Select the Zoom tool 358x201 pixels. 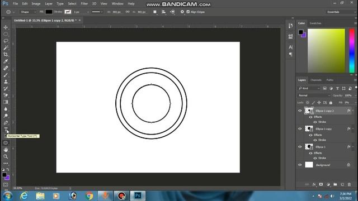pyautogui.click(x=6, y=156)
